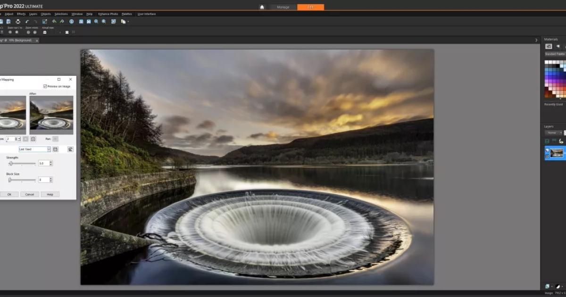Collapse the right panel with chevron arrow

click(x=536, y=40)
